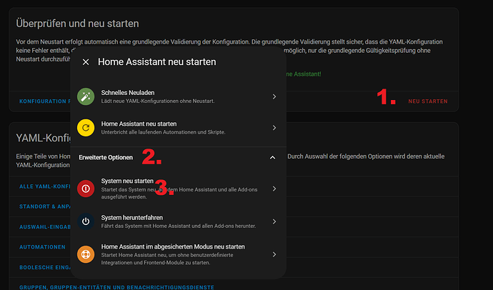This screenshot has width=493, height=290.
Task: Click the red NEU STARTEN button
Action: (x=428, y=101)
